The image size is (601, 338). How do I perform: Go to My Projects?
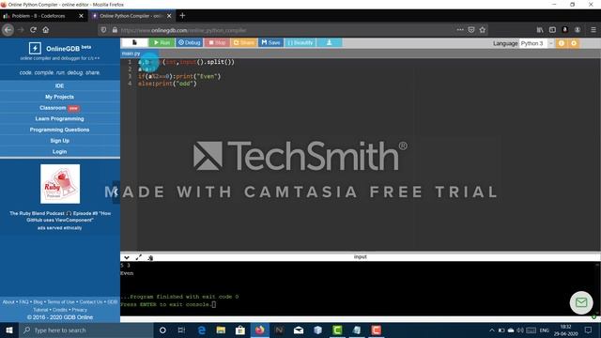pos(59,97)
